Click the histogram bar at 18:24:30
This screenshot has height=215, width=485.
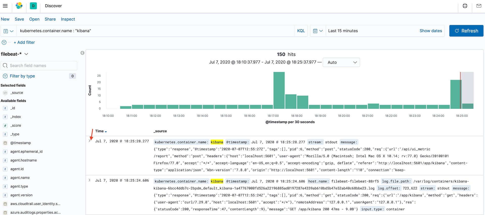click(456, 94)
